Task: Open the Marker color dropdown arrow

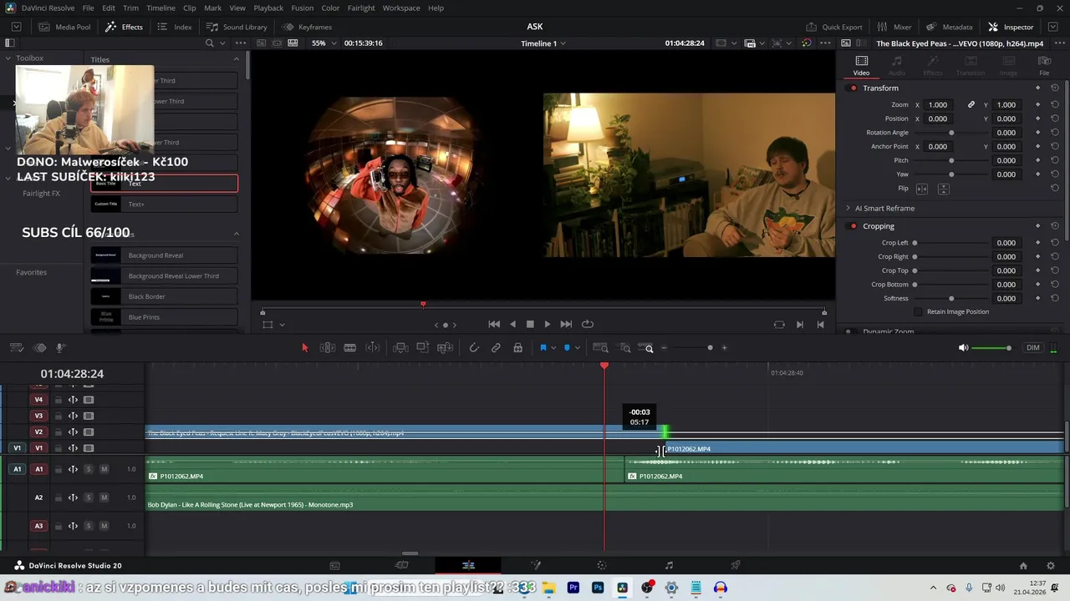Action: 577,348
